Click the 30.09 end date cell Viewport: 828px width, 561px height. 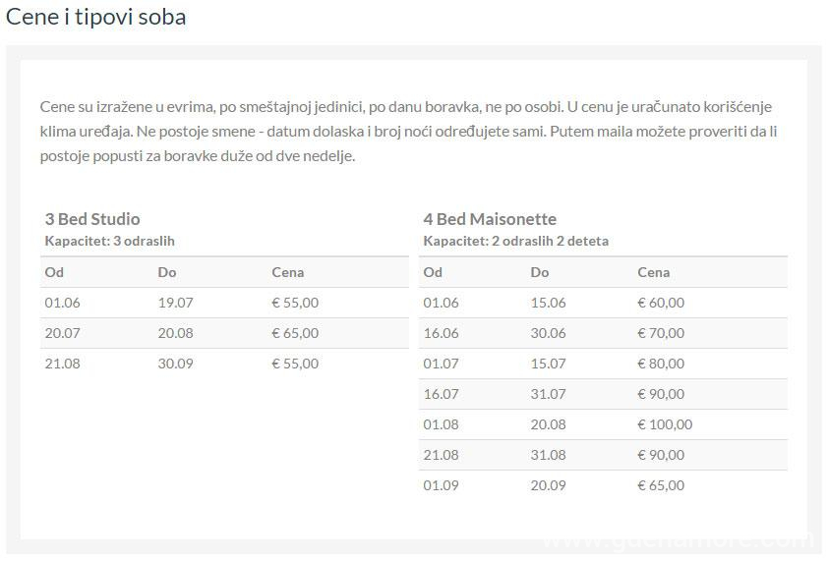pos(175,364)
